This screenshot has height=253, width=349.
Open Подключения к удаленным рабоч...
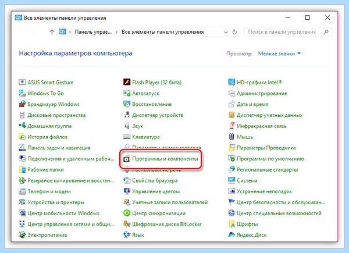(x=66, y=159)
